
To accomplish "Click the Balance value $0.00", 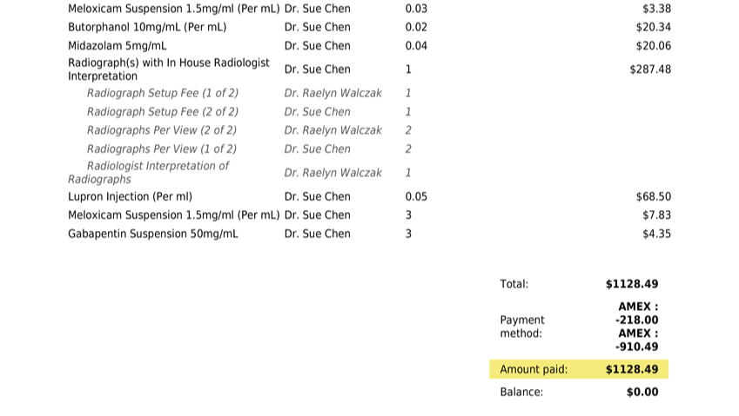I will [642, 392].
